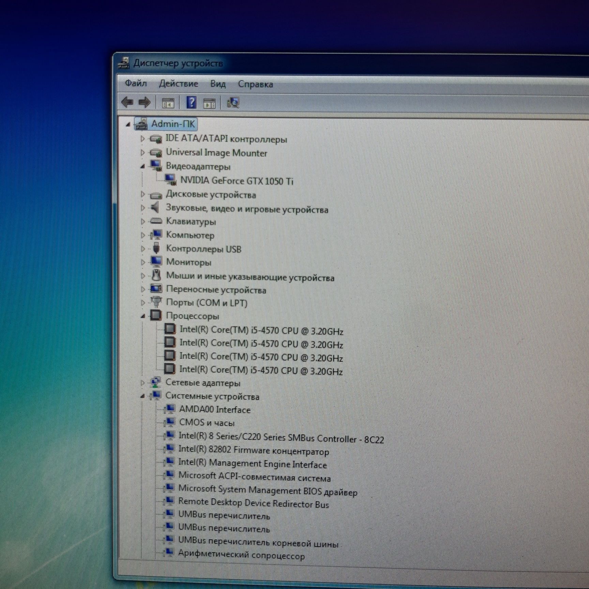Open the Справка menu
This screenshot has width=589, height=589.
point(255,84)
